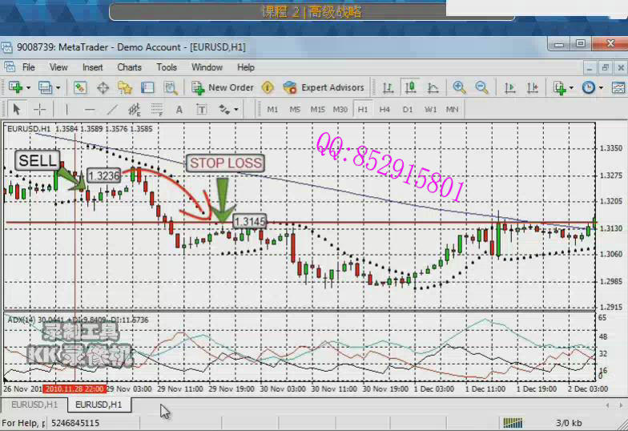Toggle the Expert Advisors button

[x=324, y=87]
